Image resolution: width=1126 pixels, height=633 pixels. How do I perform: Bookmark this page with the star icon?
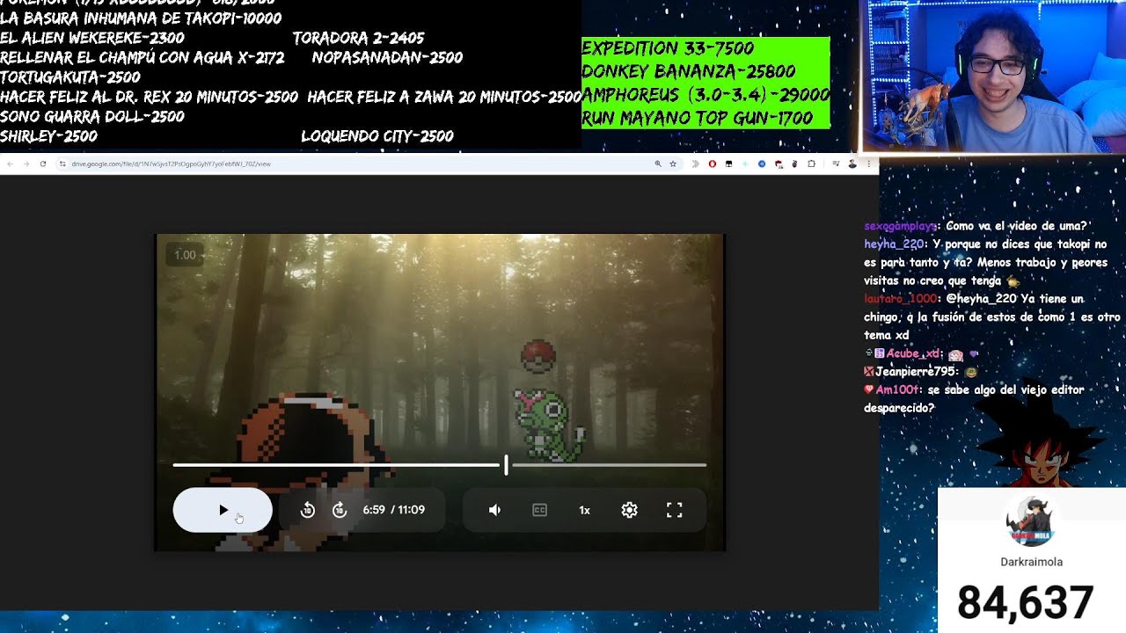point(673,164)
